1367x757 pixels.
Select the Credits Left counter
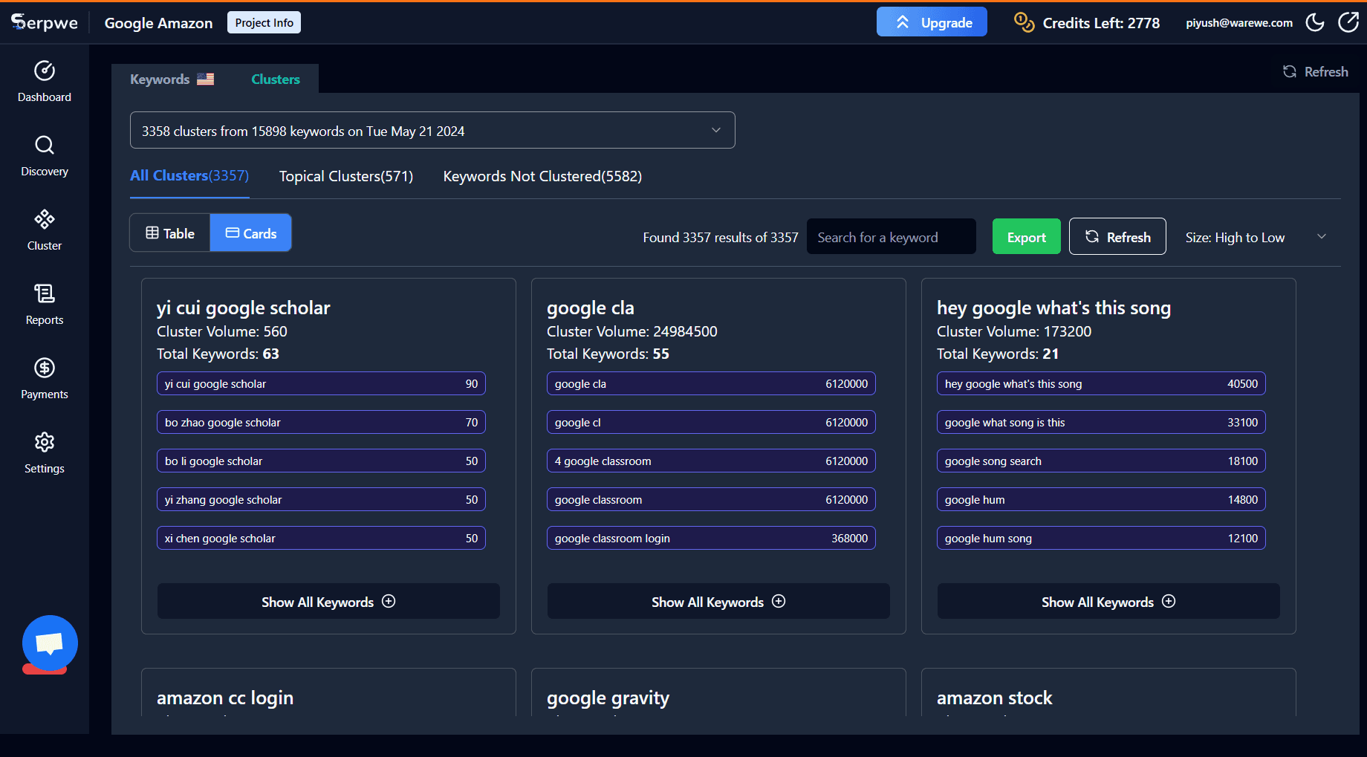tap(1100, 22)
